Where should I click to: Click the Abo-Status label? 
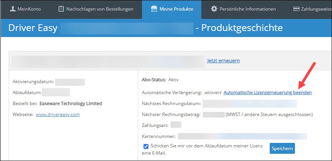pyautogui.click(x=154, y=80)
